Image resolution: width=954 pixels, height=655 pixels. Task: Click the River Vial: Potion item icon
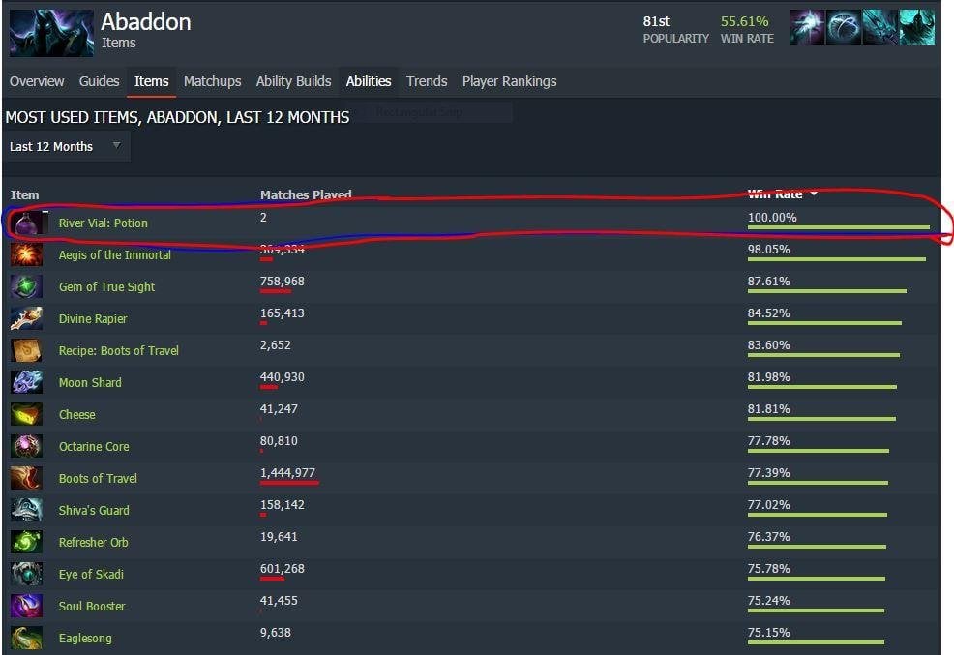27,223
